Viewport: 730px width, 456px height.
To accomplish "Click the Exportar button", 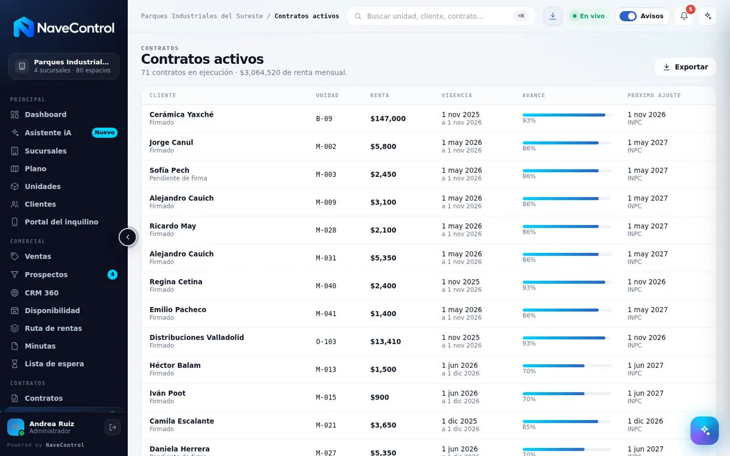I will (x=686, y=67).
